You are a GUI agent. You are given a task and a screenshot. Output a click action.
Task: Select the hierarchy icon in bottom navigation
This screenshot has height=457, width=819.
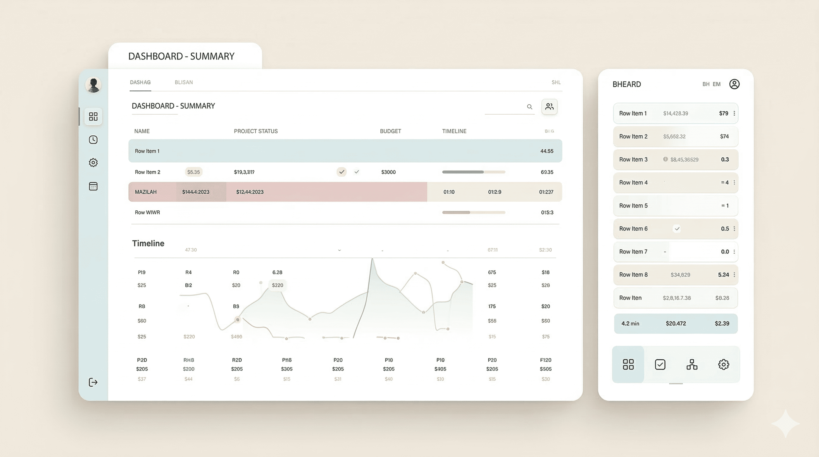[x=692, y=364]
